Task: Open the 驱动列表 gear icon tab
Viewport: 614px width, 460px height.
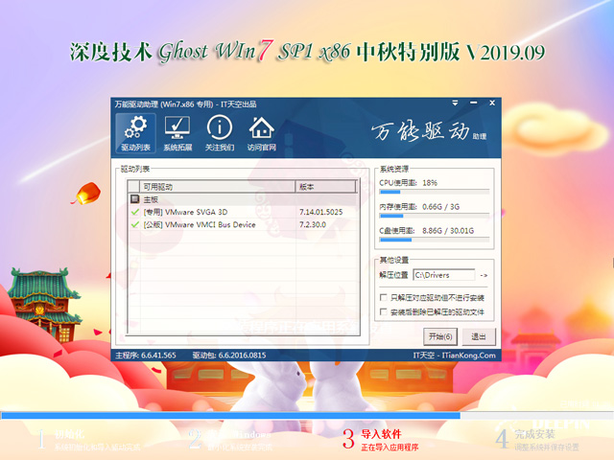Action: point(135,133)
